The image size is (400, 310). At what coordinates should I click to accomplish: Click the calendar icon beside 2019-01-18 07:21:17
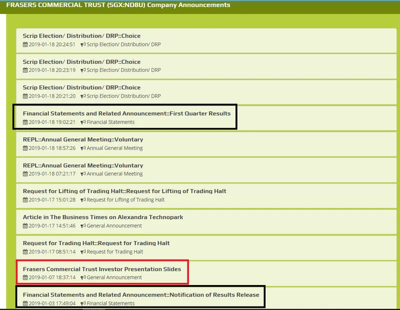point(25,174)
